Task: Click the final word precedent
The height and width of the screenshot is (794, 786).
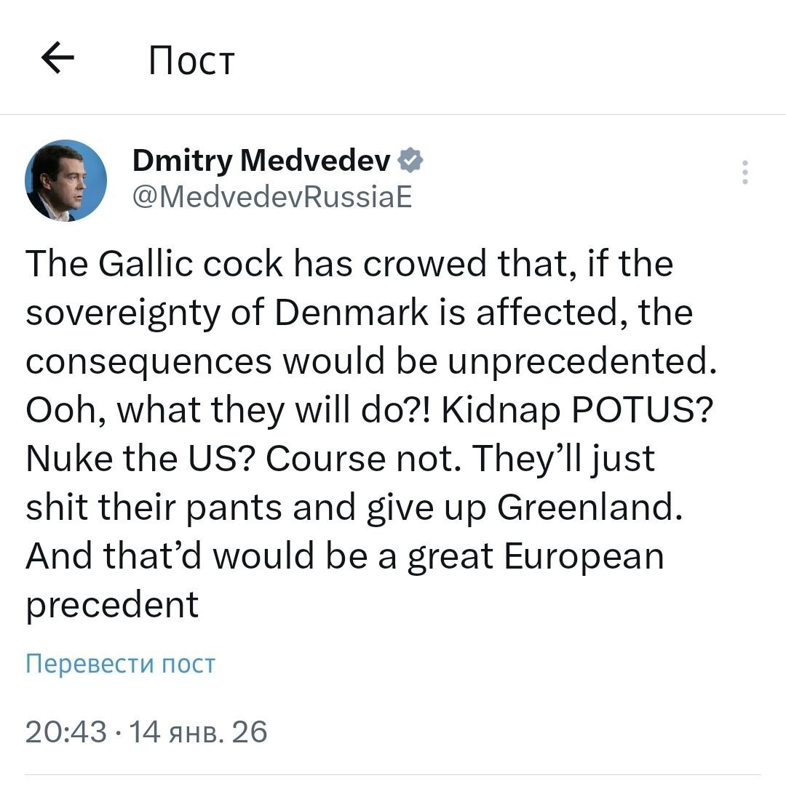Action: point(112,605)
